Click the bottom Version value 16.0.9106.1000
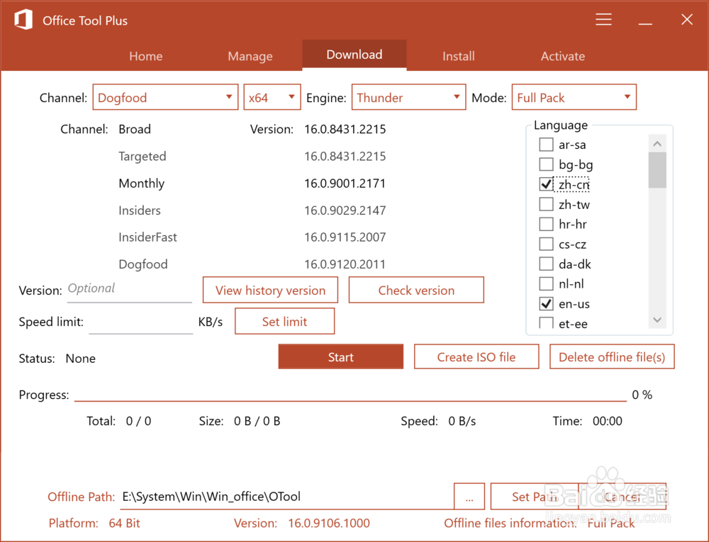Image resolution: width=709 pixels, height=542 pixels. pos(329,523)
